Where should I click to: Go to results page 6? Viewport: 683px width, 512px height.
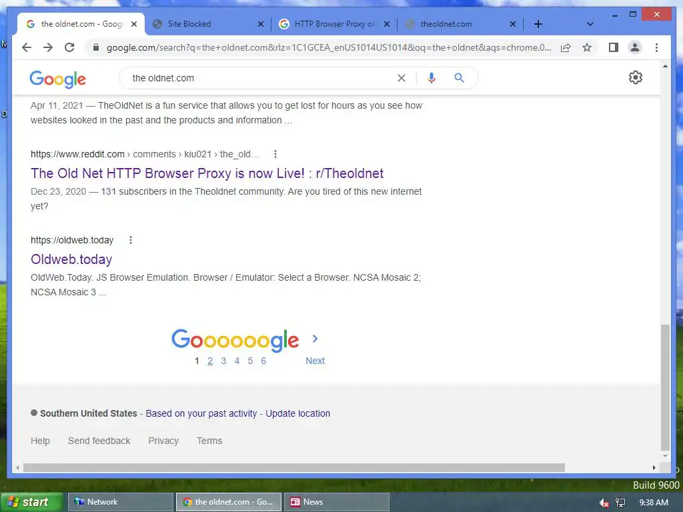click(x=263, y=361)
